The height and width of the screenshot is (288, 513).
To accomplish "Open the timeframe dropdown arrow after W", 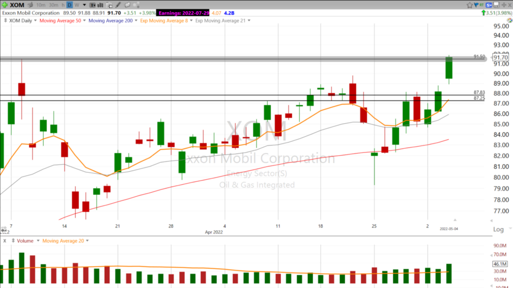I will pyautogui.click(x=84, y=5).
